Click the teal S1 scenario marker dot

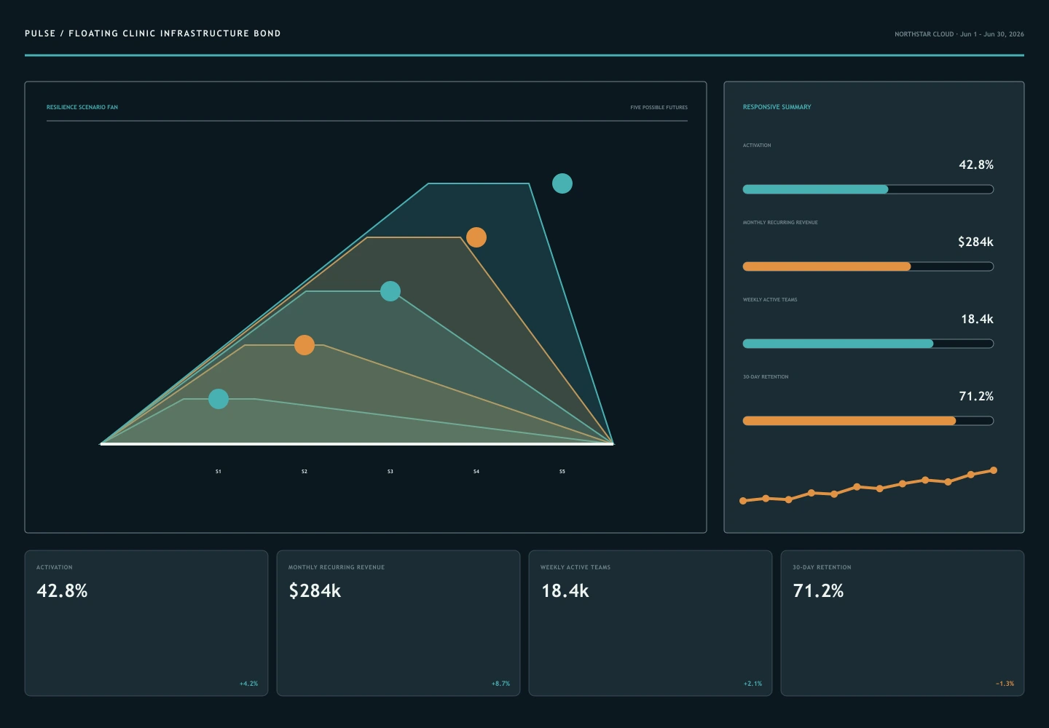(x=219, y=399)
